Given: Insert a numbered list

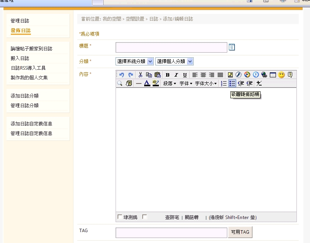Looking at the screenshot, I should click(223, 83).
